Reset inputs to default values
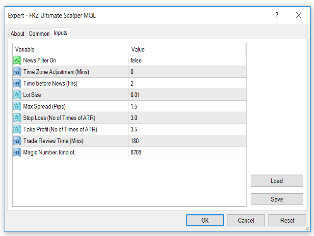 point(287,220)
